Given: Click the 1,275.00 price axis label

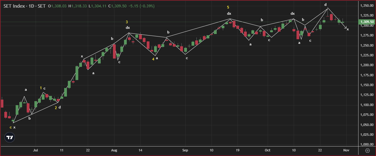Looking at the screenshot, I should 367,36.
